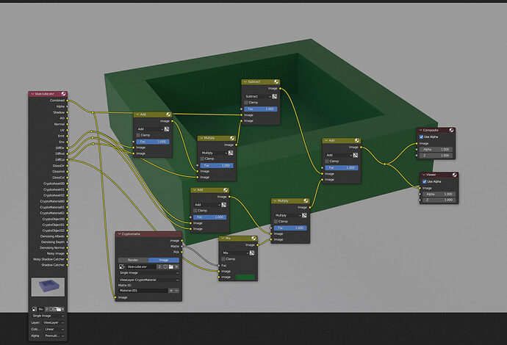Screen dimensions: 507x345
Task: Click the open folder icon in the Cryptomatte node
Action: (x=170, y=267)
